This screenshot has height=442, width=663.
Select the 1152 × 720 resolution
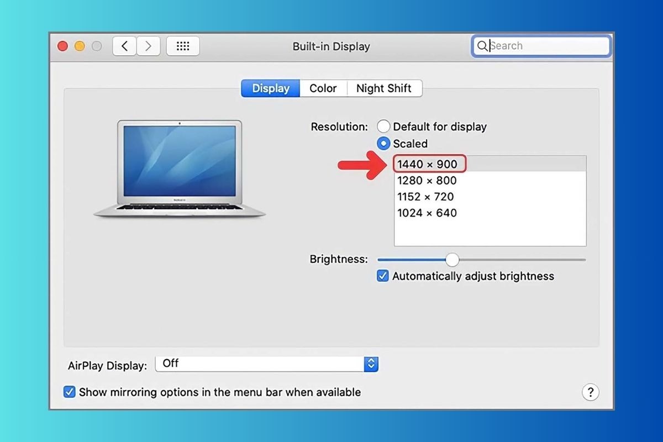coord(490,197)
